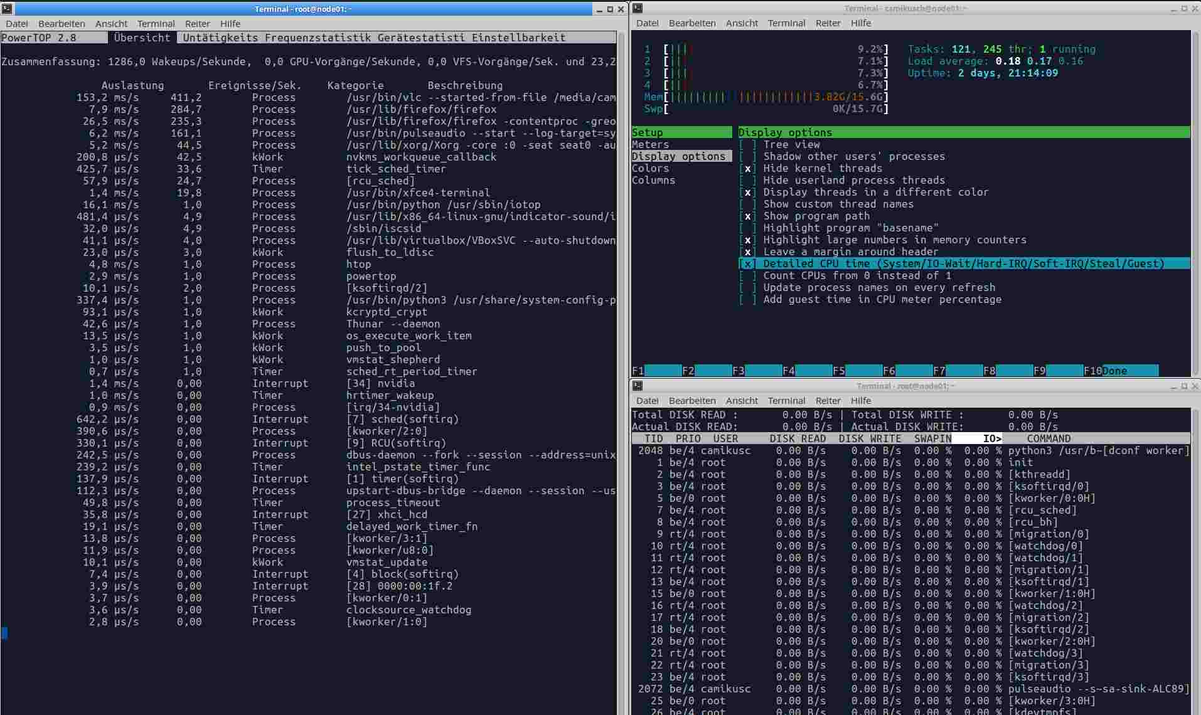Click the [kthreadd] row in iotop
Image resolution: width=1201 pixels, height=715 pixels.
pyautogui.click(x=911, y=474)
